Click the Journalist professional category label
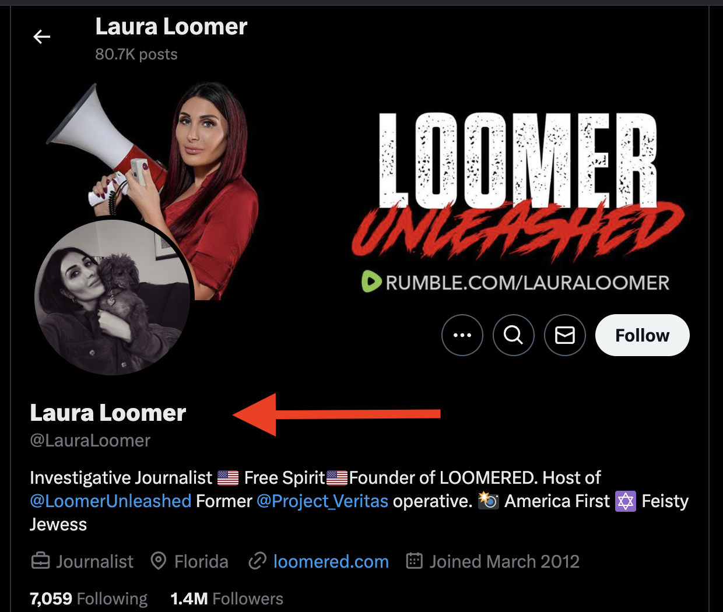This screenshot has width=723, height=612. (94, 561)
